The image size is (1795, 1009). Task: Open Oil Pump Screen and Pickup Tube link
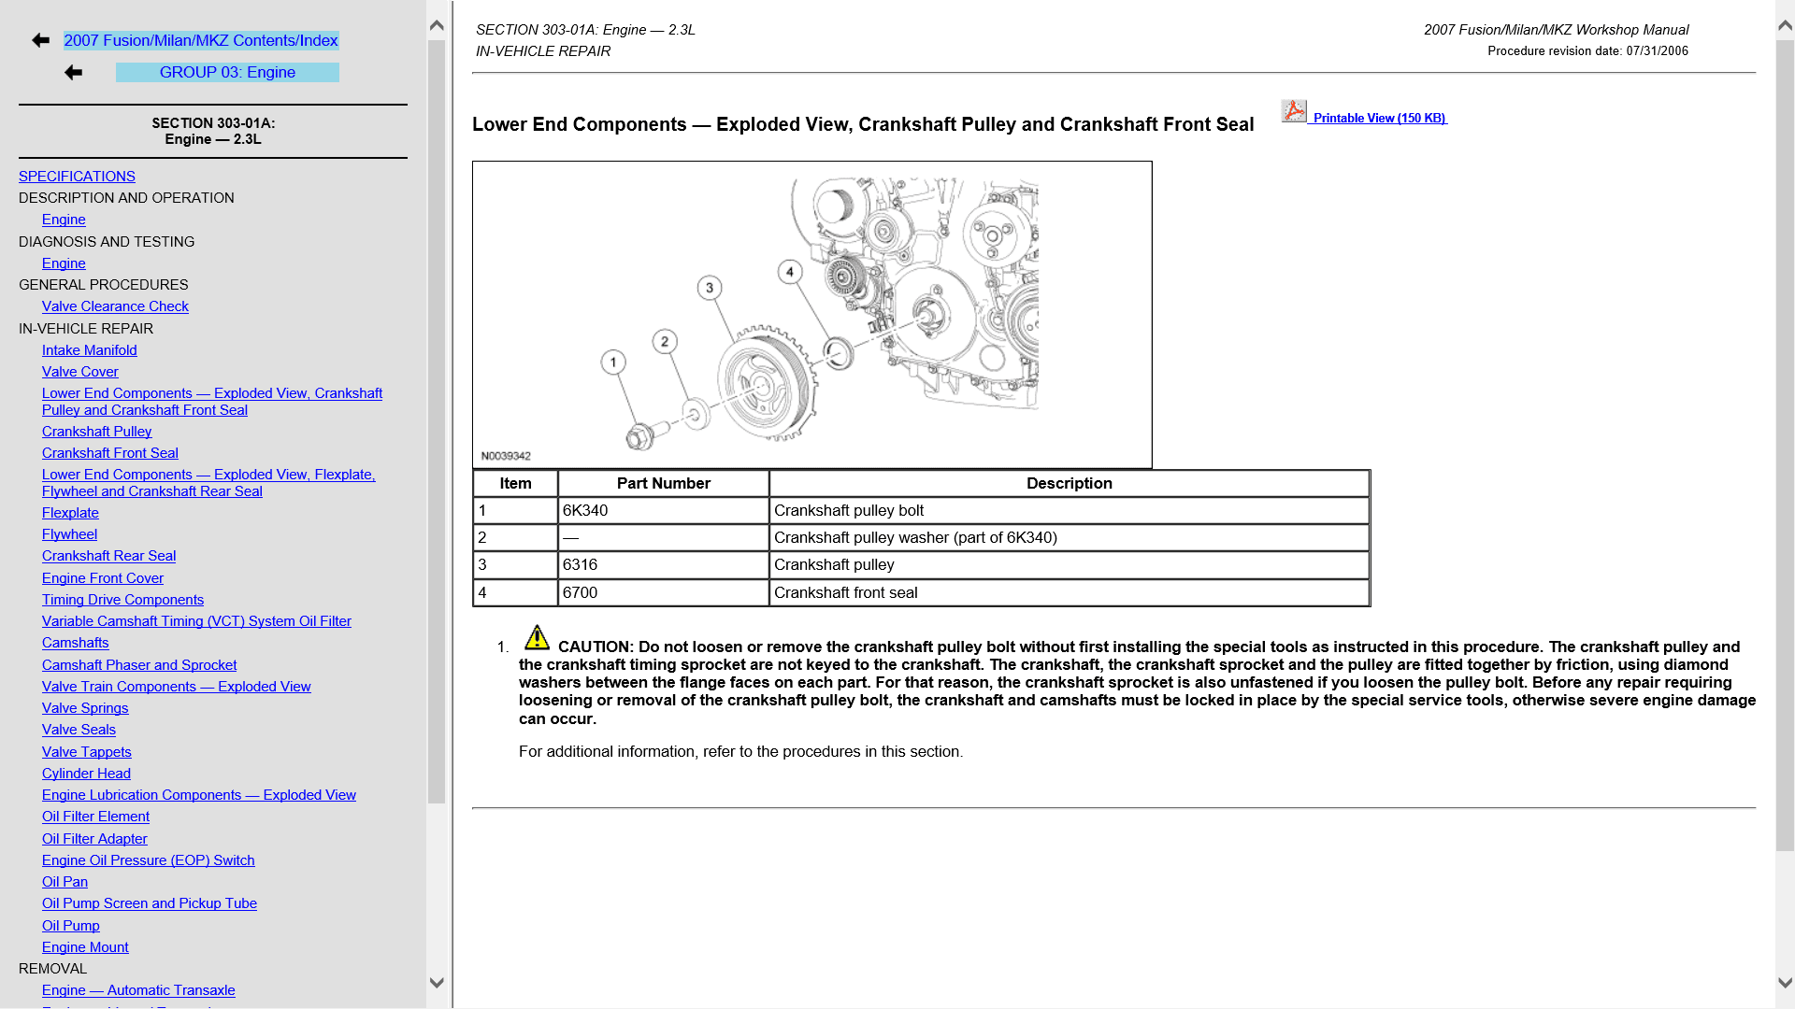149,903
